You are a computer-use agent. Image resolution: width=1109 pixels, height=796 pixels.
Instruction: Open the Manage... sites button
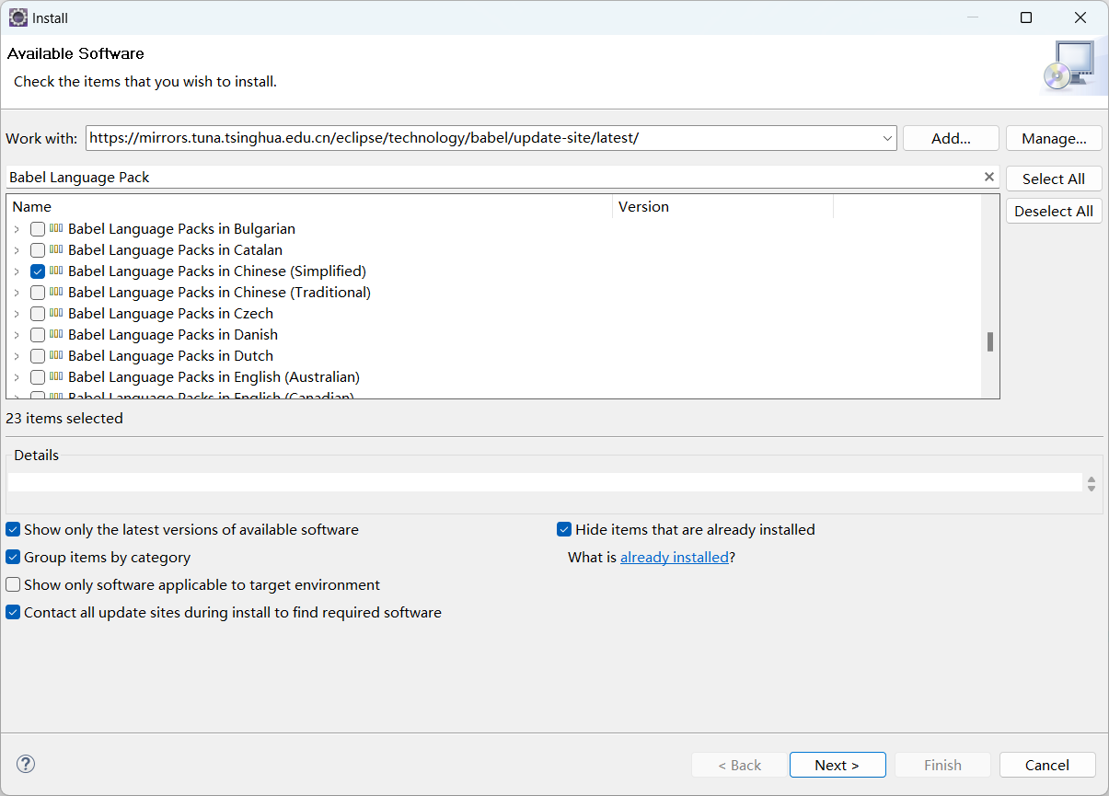click(1054, 138)
